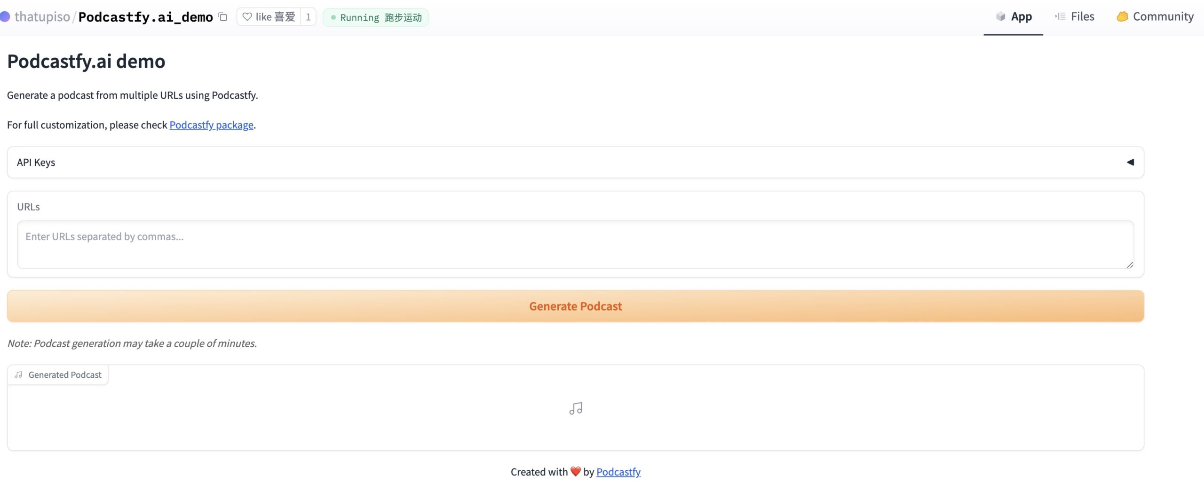Expand the API Keys accordion arrow
1204x491 pixels.
pos(1130,162)
